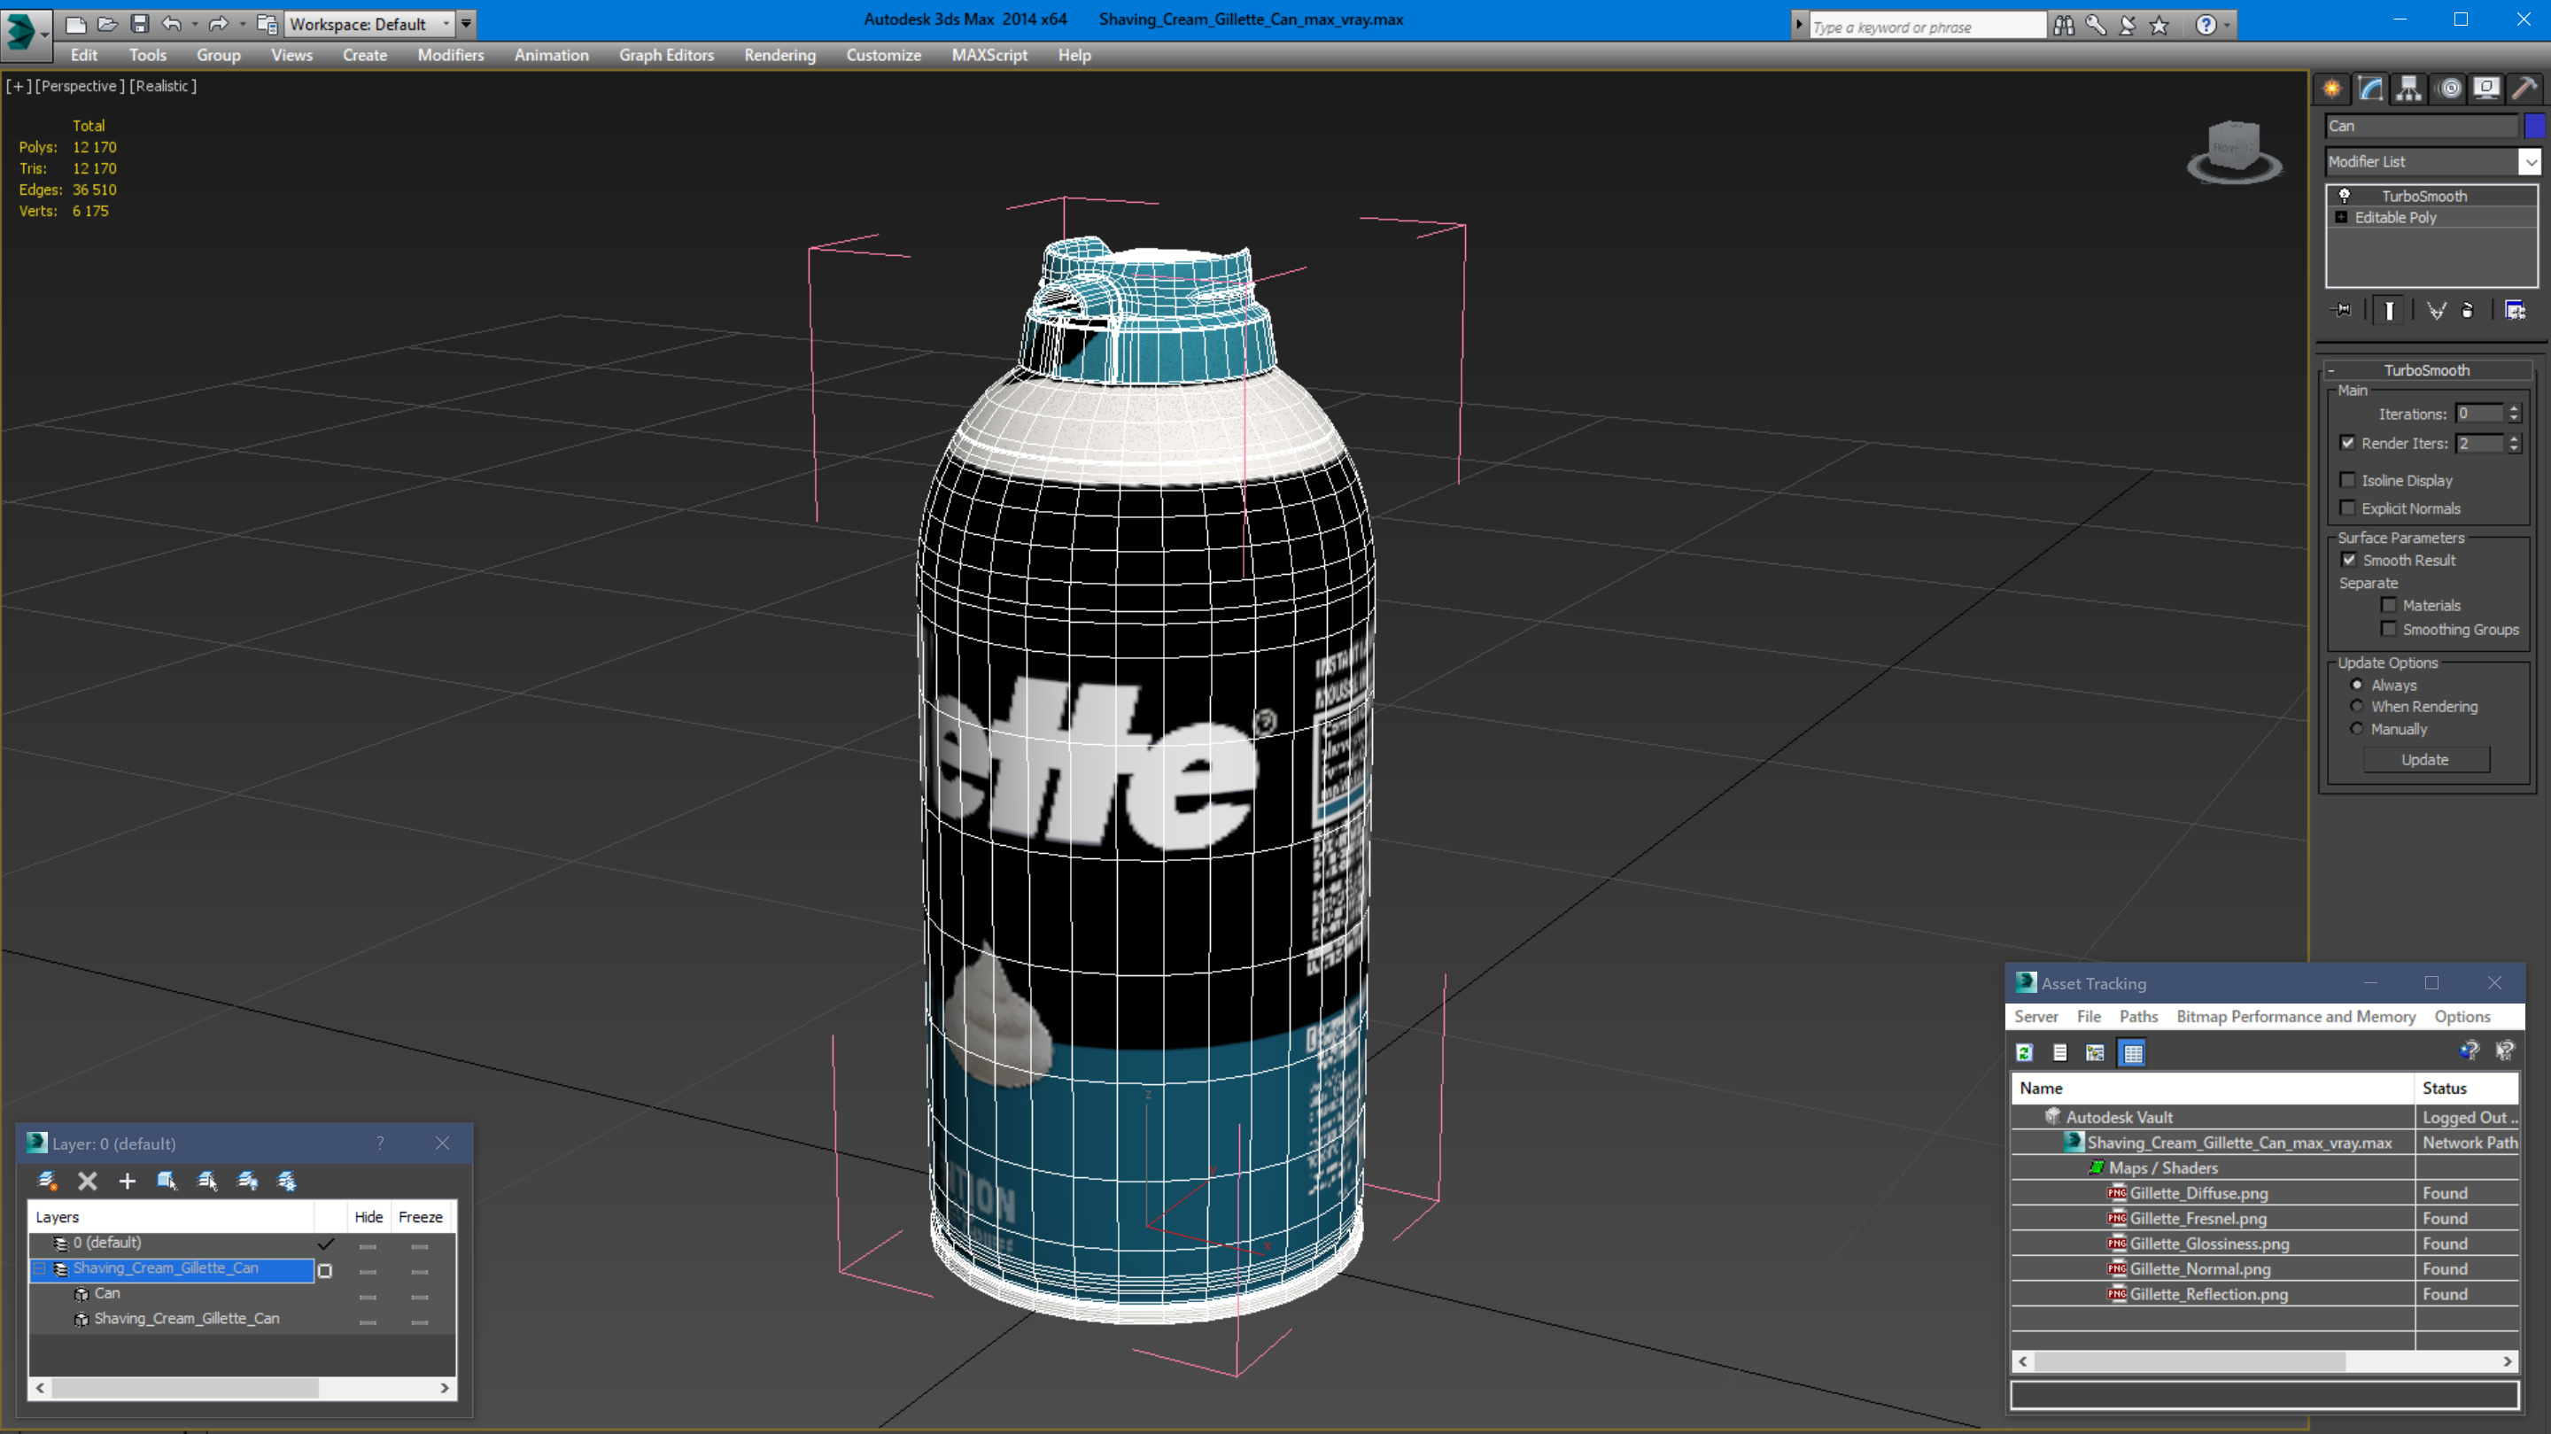The width and height of the screenshot is (2551, 1434).
Task: Open Undo history dropdown arrow
Action: (195, 24)
